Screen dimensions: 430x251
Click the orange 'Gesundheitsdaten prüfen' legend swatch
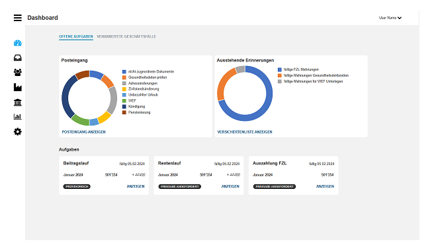pyautogui.click(x=124, y=77)
